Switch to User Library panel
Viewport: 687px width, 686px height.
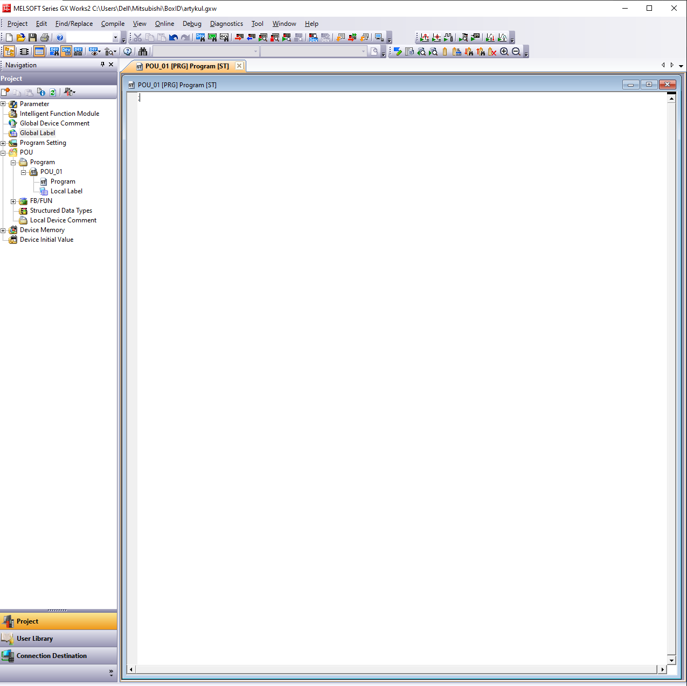tap(58, 639)
